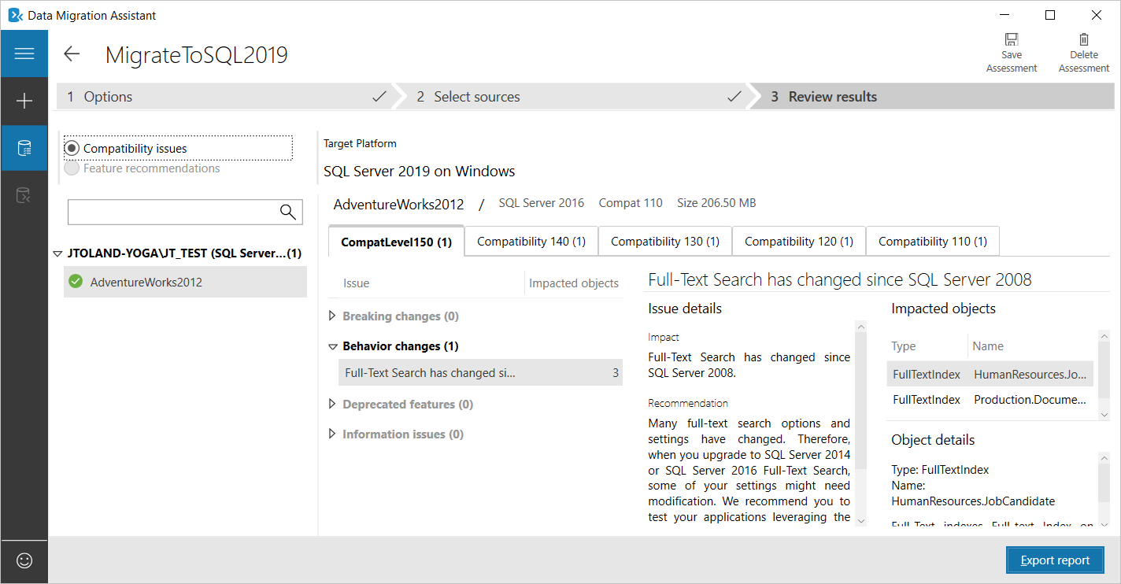Click scroll-up arrow in Issue details pane
Image resolution: width=1121 pixels, height=584 pixels.
coord(860,327)
